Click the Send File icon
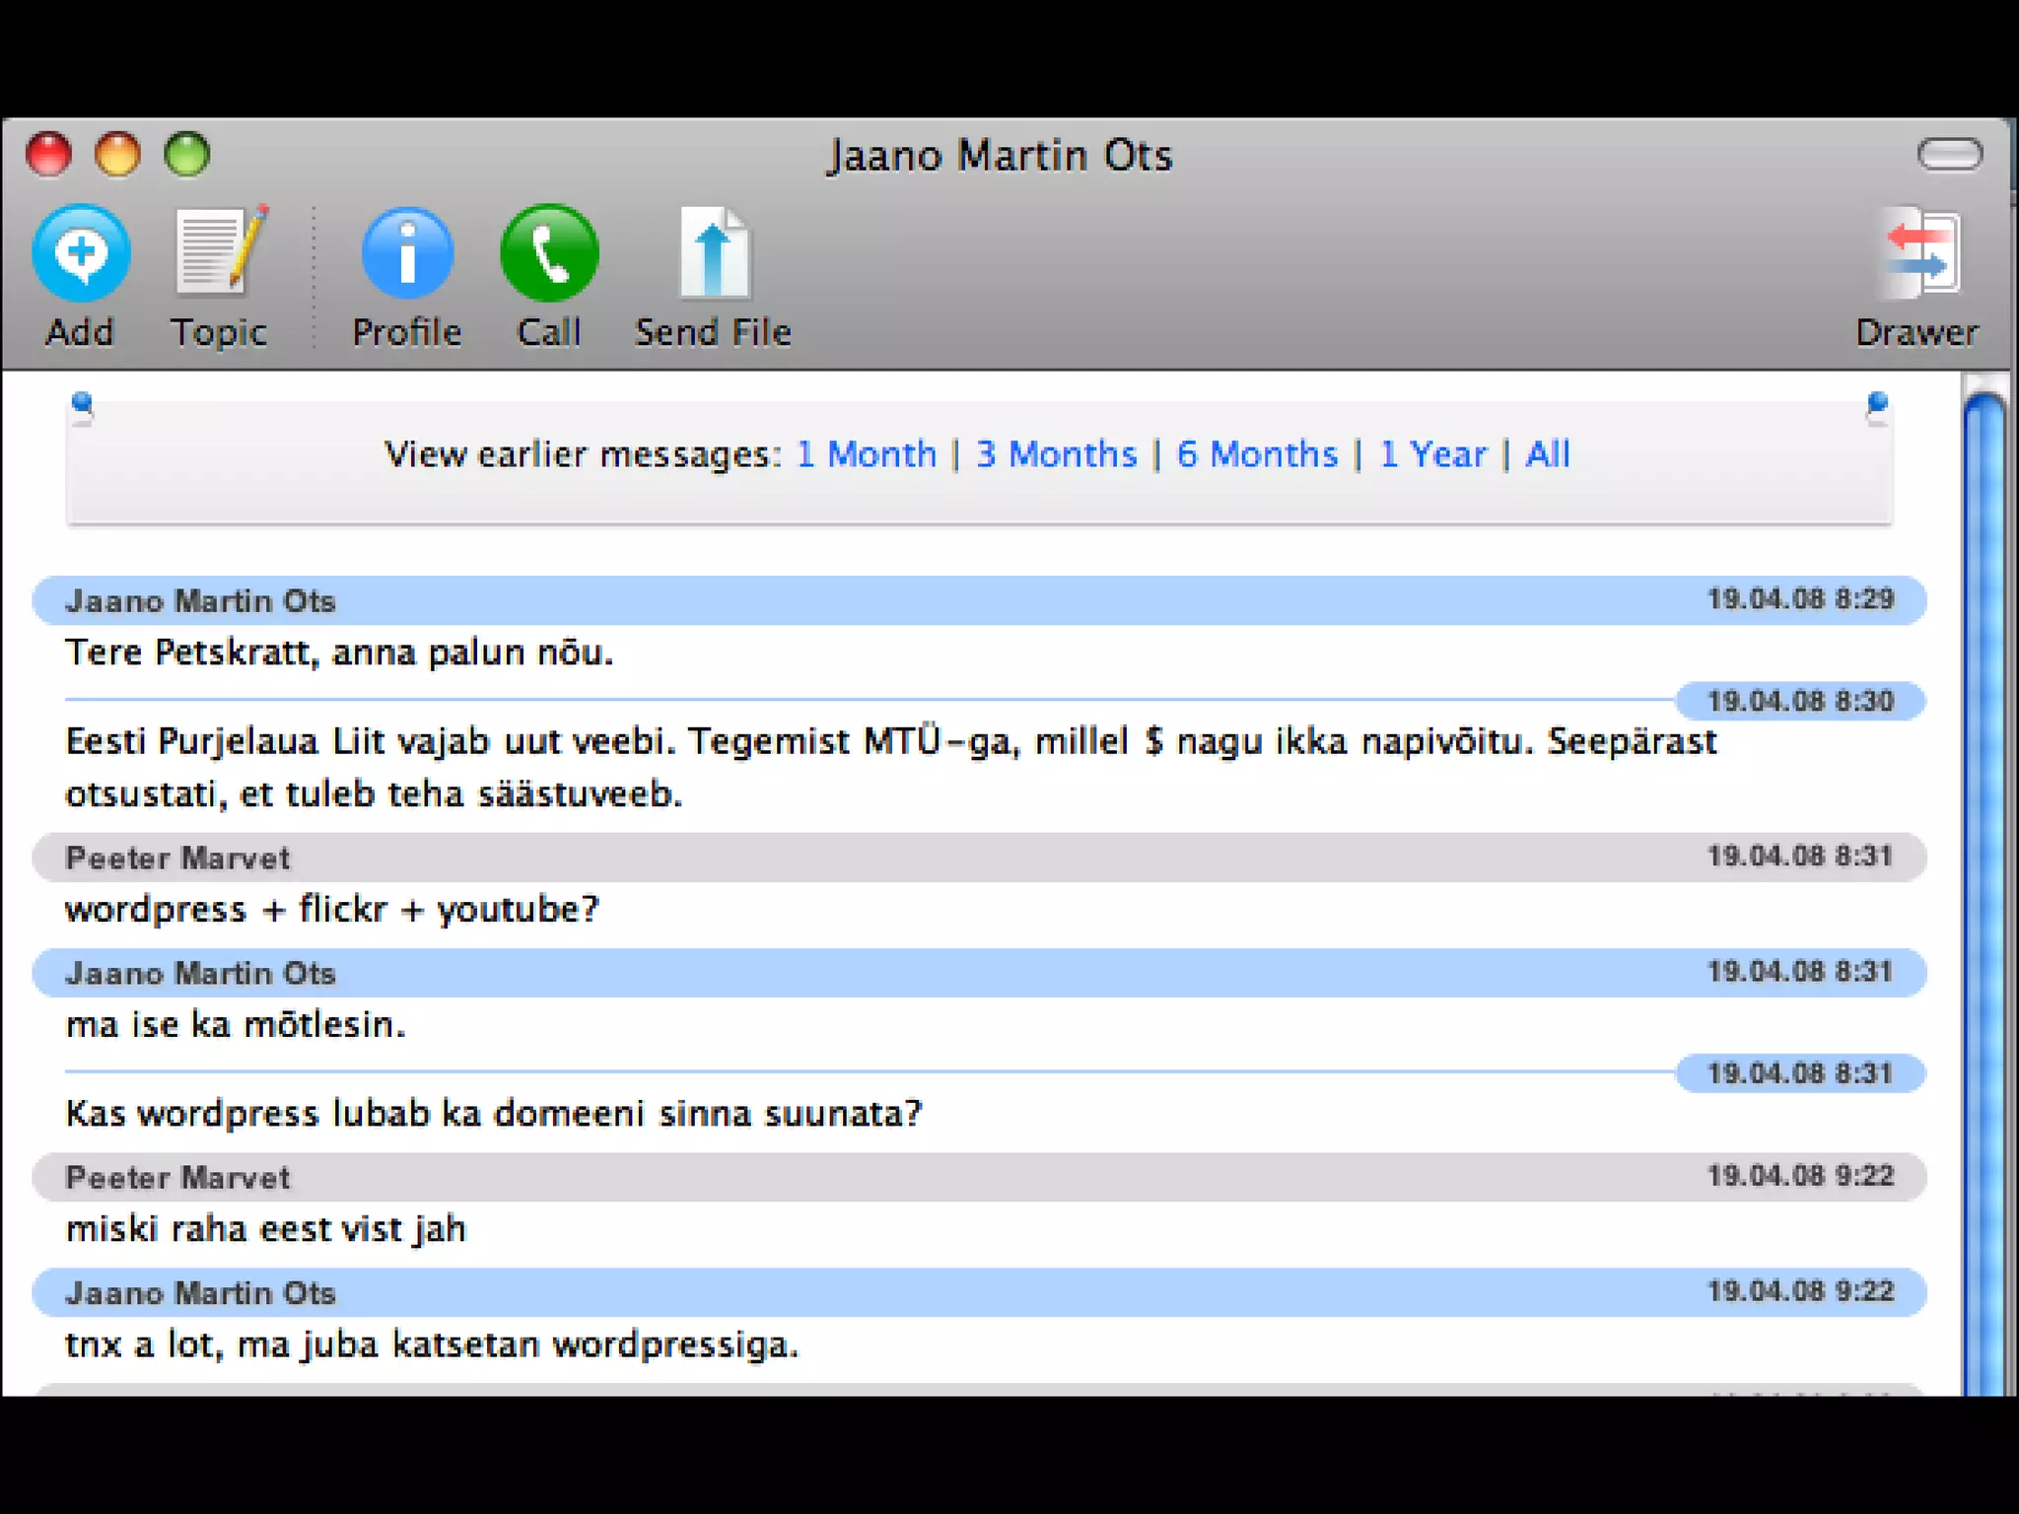This screenshot has width=2019, height=1514. 714,253
